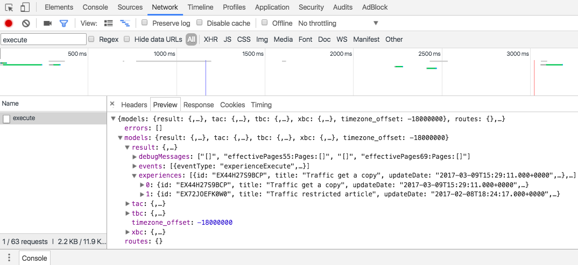Viewport: 578px width, 265px height.
Task: Open the DevTools three-dot menu beside Console
Action: (9, 258)
